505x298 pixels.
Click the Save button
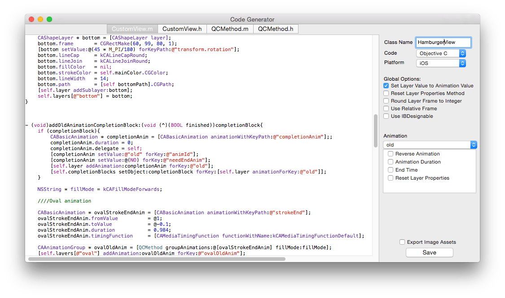click(429, 252)
